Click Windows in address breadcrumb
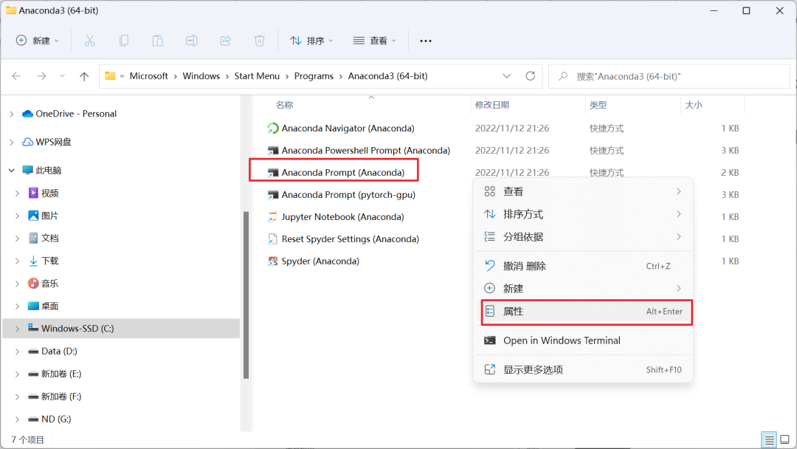The image size is (797, 449). pos(201,76)
